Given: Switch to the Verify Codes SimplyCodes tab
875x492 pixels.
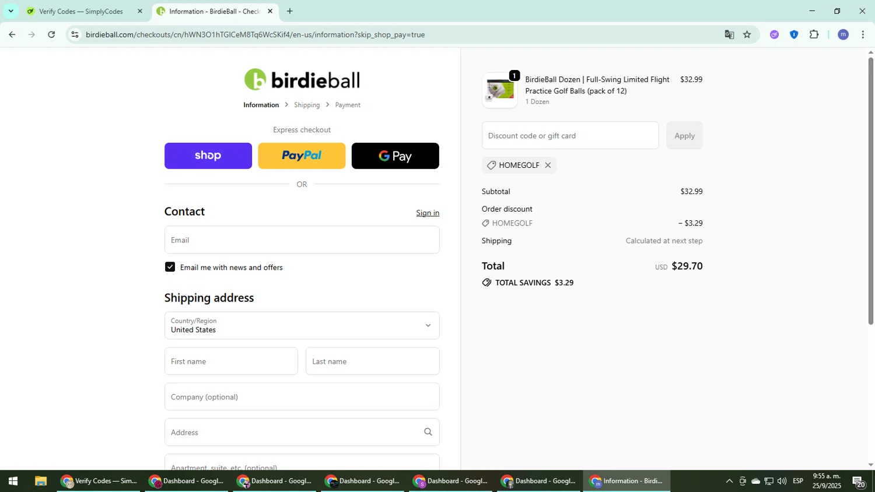Looking at the screenshot, I should pos(80,11).
